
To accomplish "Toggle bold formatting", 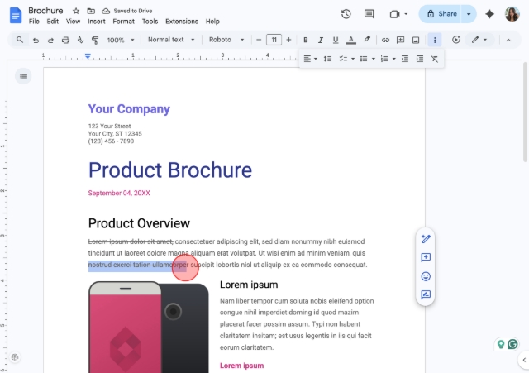I will click(306, 40).
